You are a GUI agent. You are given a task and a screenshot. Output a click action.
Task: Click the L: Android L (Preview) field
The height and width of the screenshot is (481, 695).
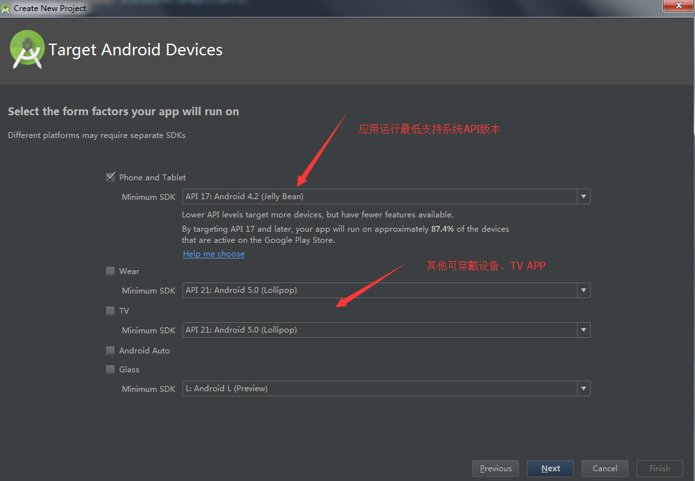tap(378, 389)
